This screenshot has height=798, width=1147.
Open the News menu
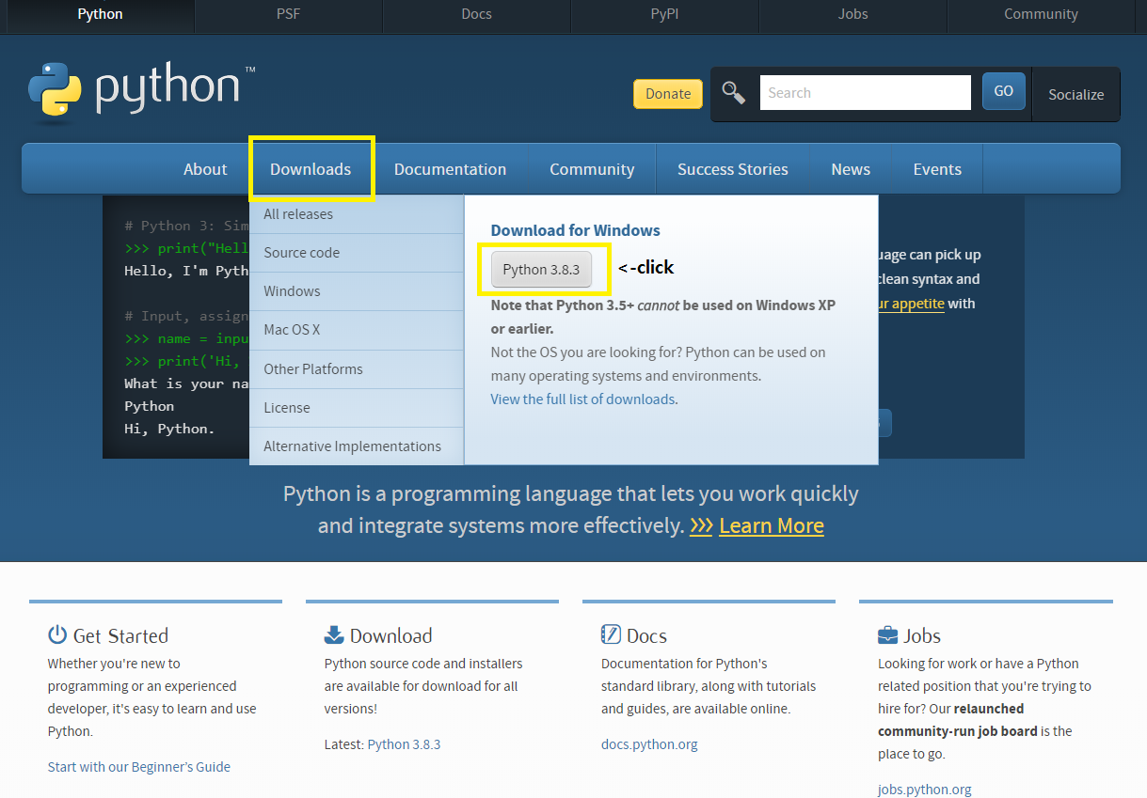851,169
